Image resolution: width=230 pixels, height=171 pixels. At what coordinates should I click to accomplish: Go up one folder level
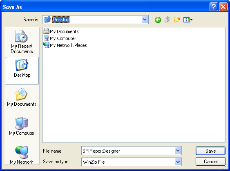pos(167,20)
